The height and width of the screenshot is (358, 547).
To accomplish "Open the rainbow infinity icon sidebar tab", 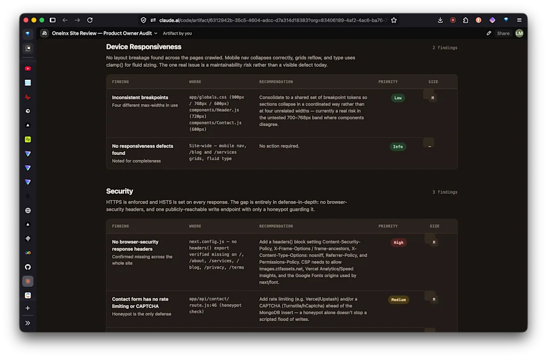I will click(x=28, y=253).
